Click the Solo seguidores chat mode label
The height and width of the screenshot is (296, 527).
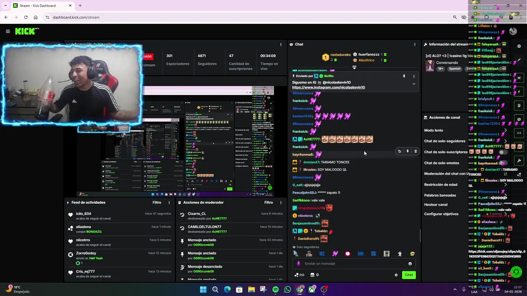tap(308, 247)
